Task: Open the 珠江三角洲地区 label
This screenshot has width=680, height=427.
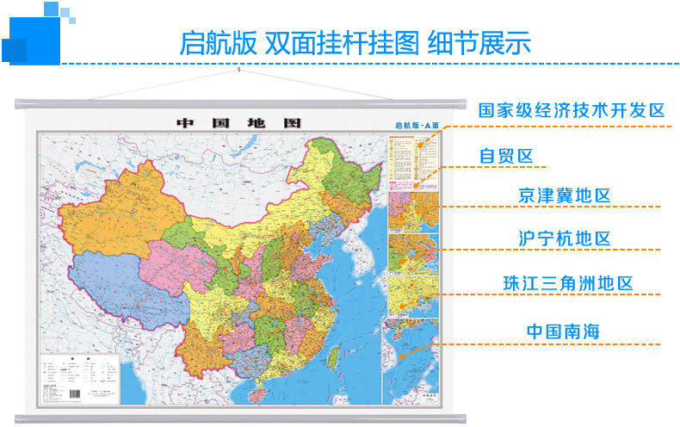Action: tap(568, 283)
